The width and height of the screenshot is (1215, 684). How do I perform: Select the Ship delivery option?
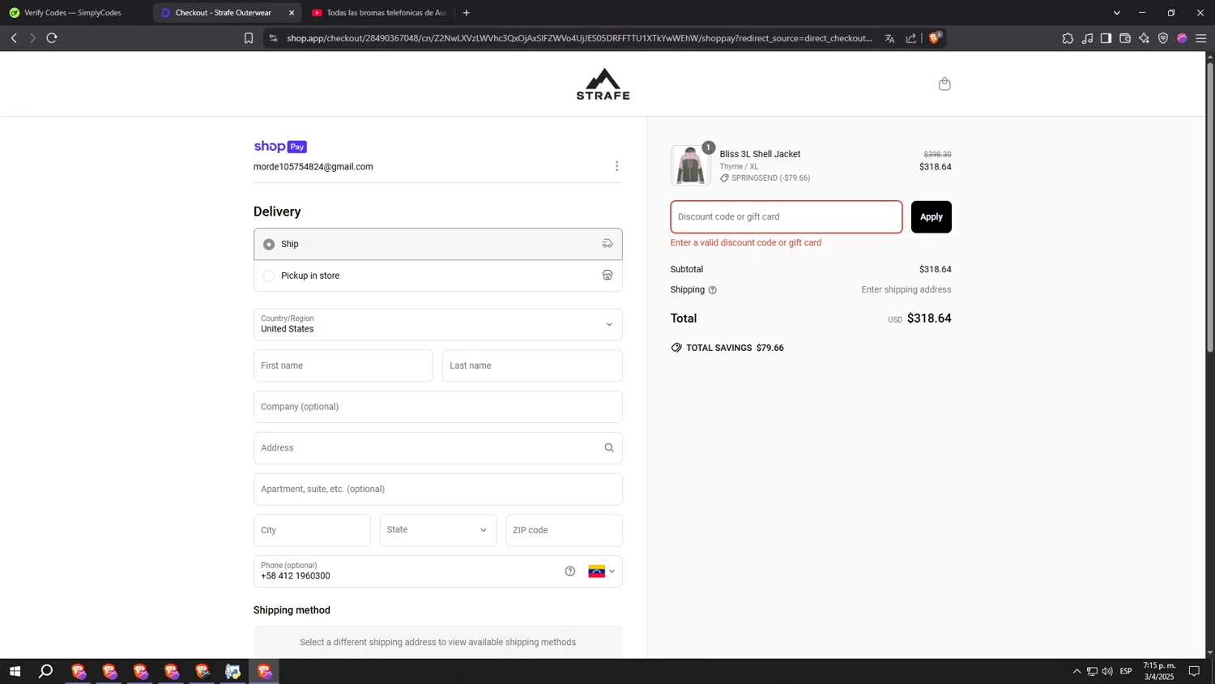(x=437, y=244)
